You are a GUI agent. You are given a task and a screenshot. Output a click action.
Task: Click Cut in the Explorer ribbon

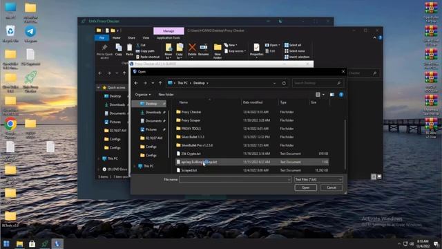(141, 45)
